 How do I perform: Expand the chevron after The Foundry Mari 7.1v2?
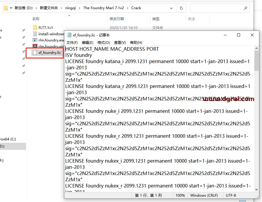[127, 8]
